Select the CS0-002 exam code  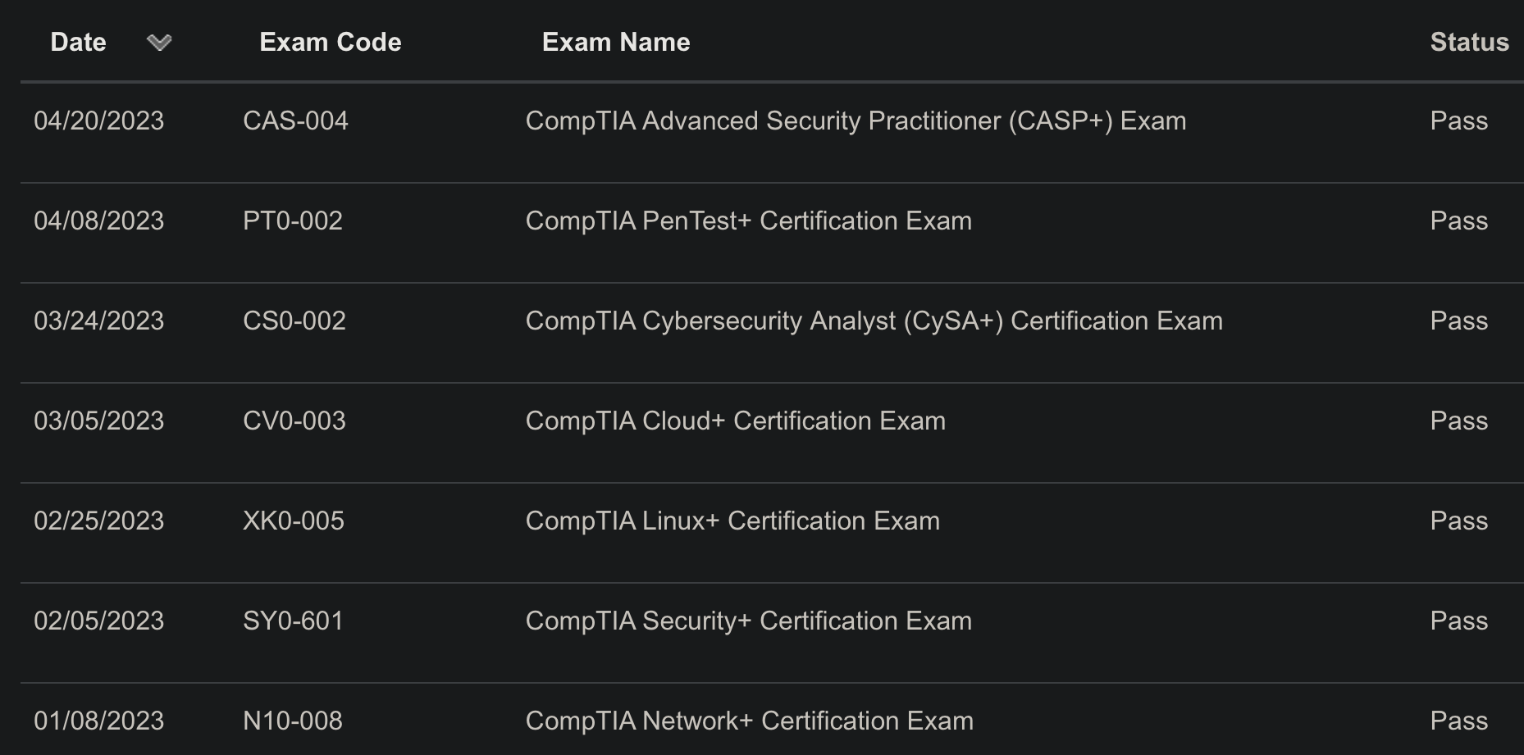(294, 321)
